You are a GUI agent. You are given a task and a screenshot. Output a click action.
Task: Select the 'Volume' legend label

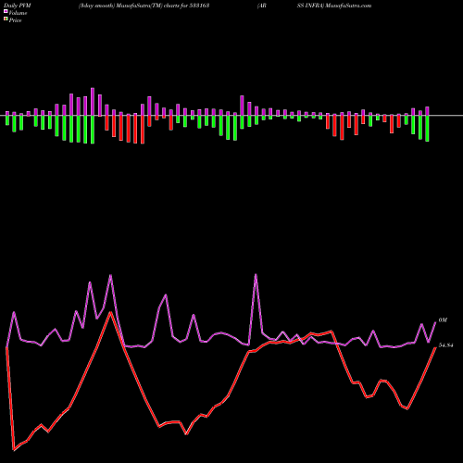[18, 13]
